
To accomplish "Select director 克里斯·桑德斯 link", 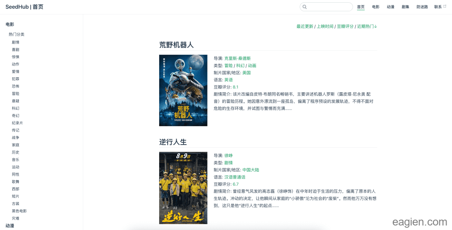I will [237, 58].
